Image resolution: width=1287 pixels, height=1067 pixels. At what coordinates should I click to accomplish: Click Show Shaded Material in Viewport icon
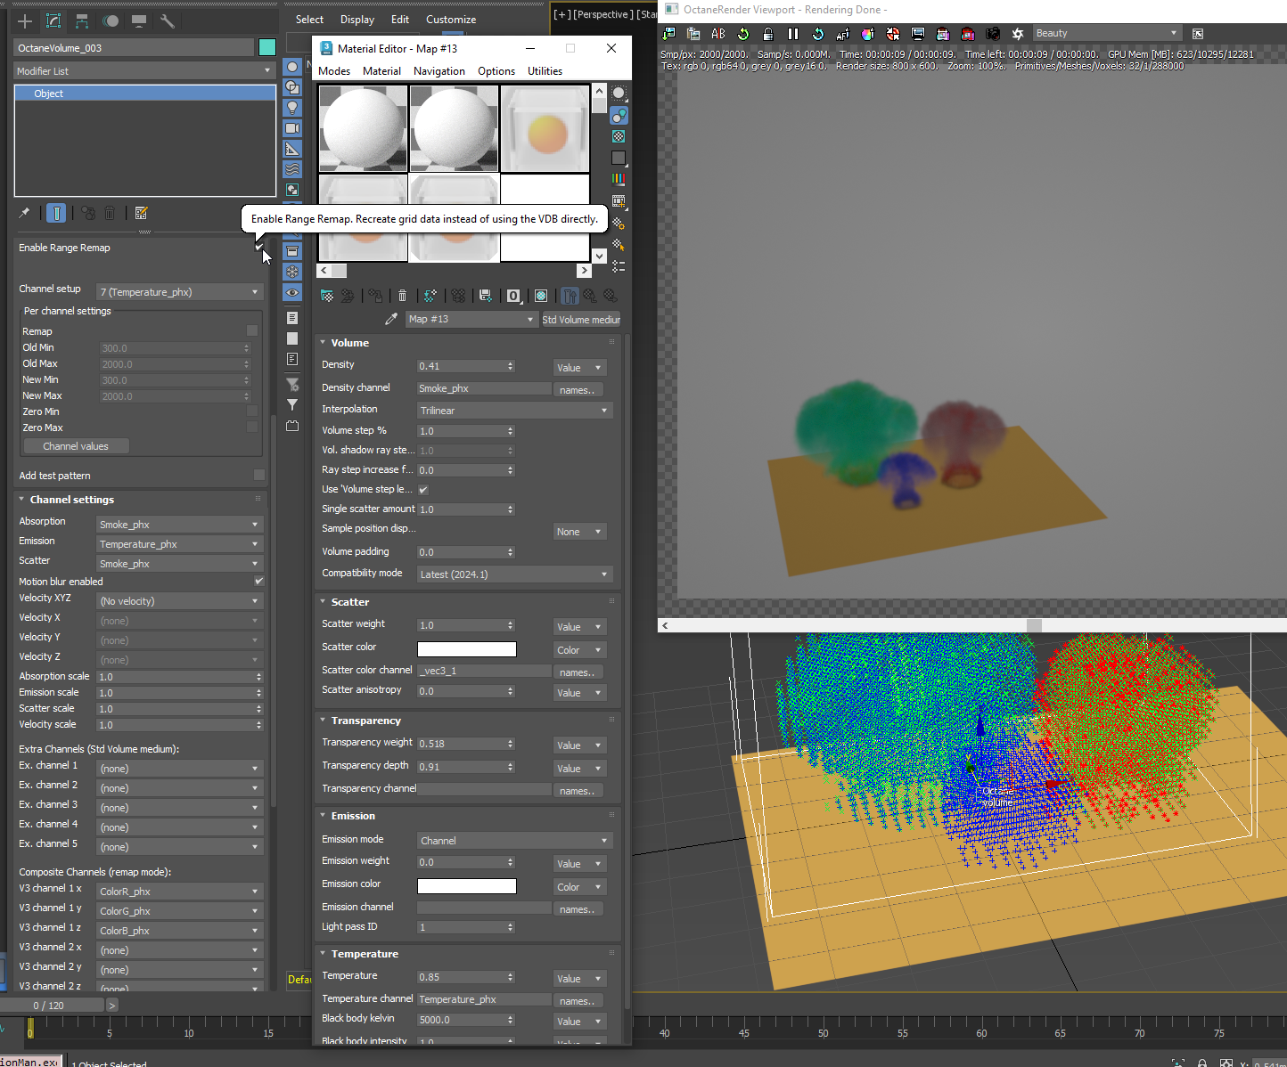tap(541, 296)
